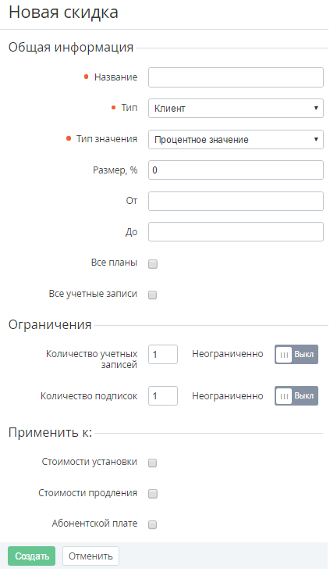This screenshot has width=330, height=572.
Task: Focus the Размер, % input field
Action: (x=236, y=170)
